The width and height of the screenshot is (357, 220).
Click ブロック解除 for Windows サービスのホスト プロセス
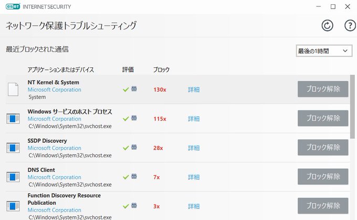(323, 118)
